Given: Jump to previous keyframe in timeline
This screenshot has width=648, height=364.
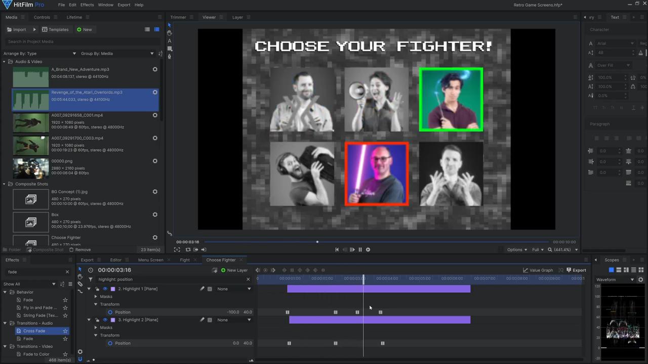Looking at the screenshot, I should 258,270.
